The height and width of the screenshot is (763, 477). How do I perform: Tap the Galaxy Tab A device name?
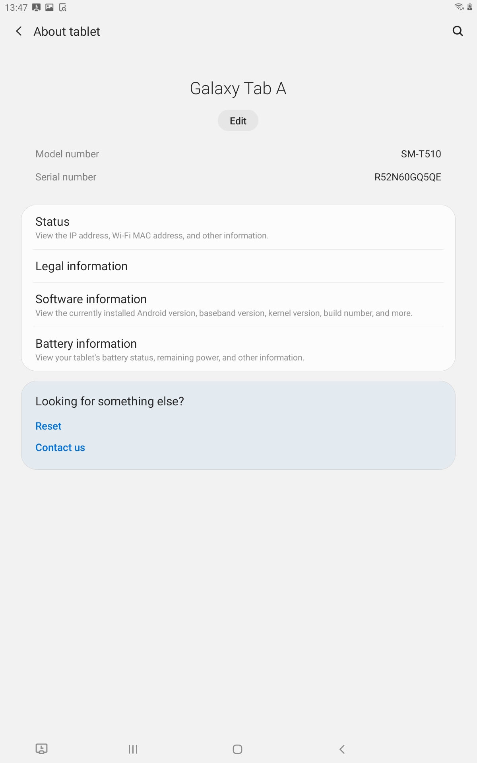click(x=238, y=88)
